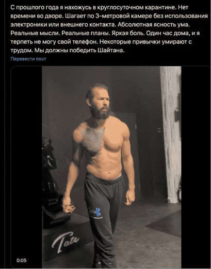This screenshot has width=211, height=269.
Task: Click the man's clenched fist in the video
Action: pos(69,207)
